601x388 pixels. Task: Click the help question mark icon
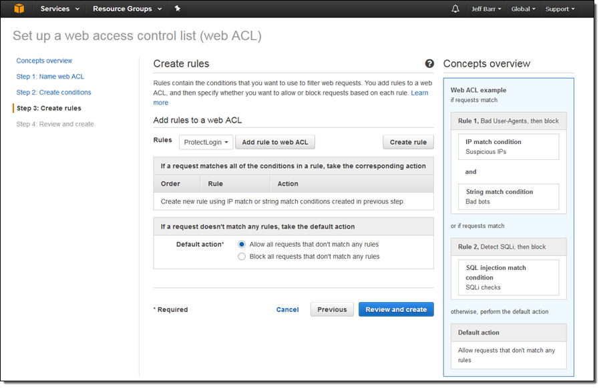(x=429, y=64)
